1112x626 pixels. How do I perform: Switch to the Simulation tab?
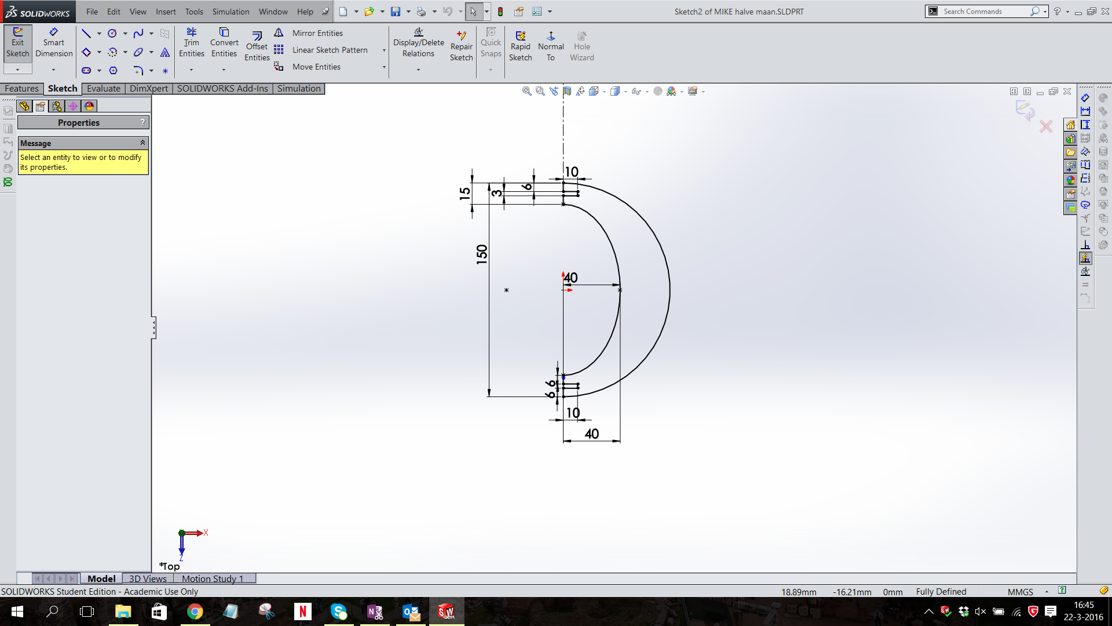coord(299,88)
